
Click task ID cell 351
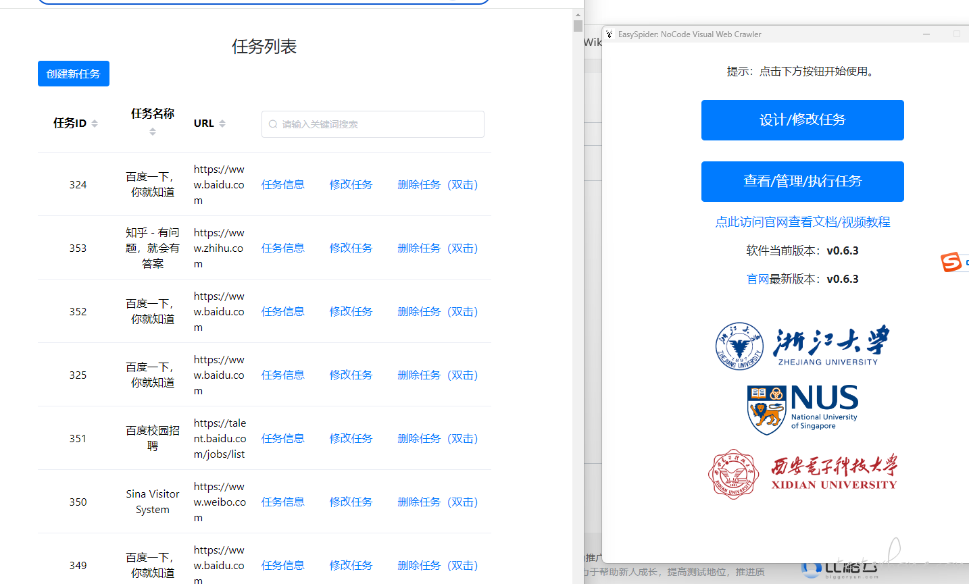(x=78, y=438)
